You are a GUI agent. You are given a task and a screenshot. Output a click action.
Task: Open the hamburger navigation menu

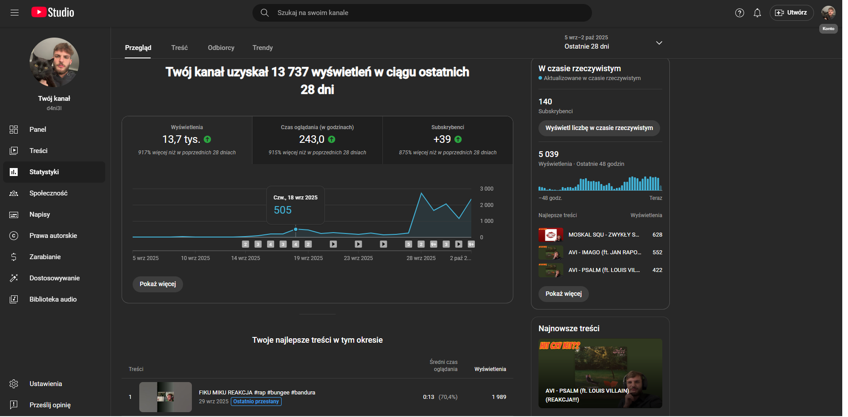(x=15, y=13)
